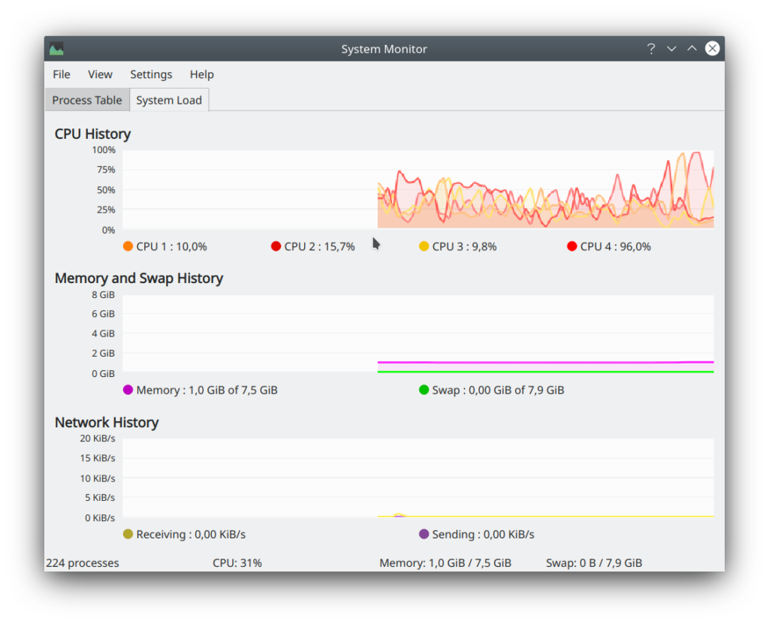769x624 pixels.
Task: Click the Memory and Swap History graph
Action: 418,333
